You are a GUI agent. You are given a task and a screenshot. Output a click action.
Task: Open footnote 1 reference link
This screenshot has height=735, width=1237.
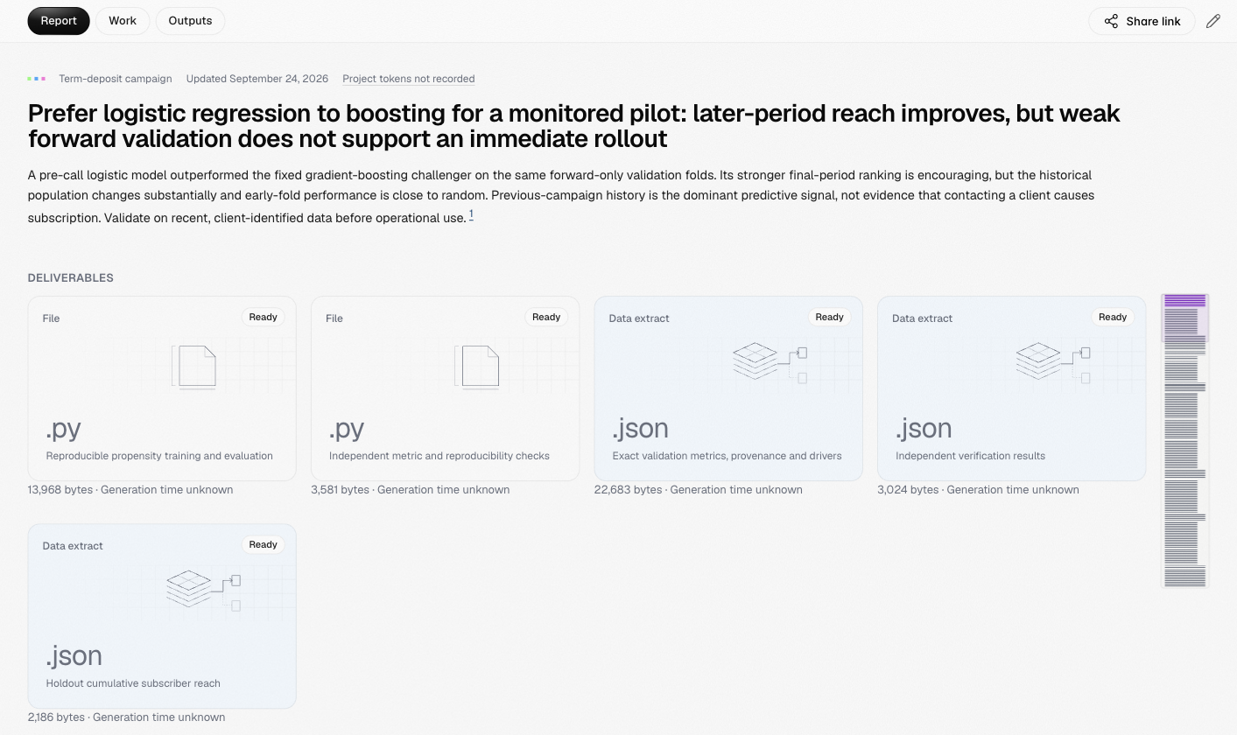coord(471,214)
